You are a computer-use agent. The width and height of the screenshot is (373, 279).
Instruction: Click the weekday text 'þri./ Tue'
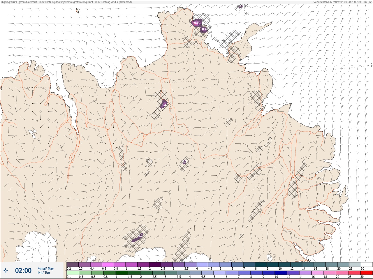pyautogui.click(x=44, y=273)
